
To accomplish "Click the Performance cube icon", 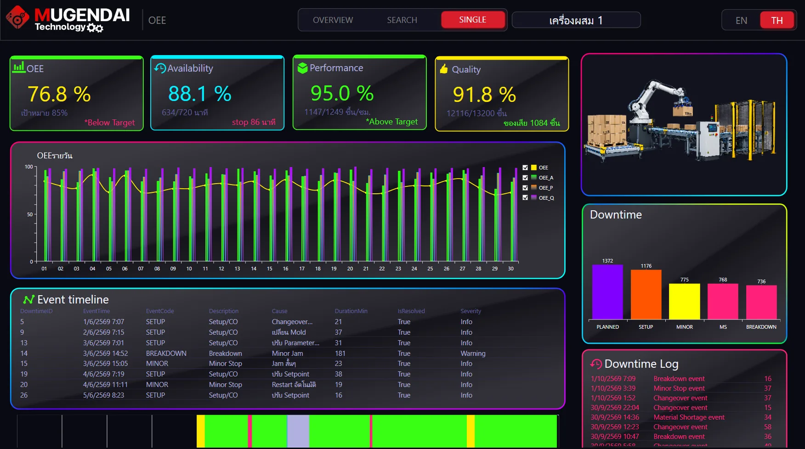I will click(x=302, y=68).
